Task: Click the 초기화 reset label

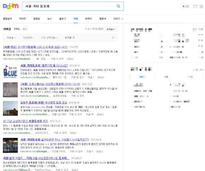Action: tap(68, 38)
